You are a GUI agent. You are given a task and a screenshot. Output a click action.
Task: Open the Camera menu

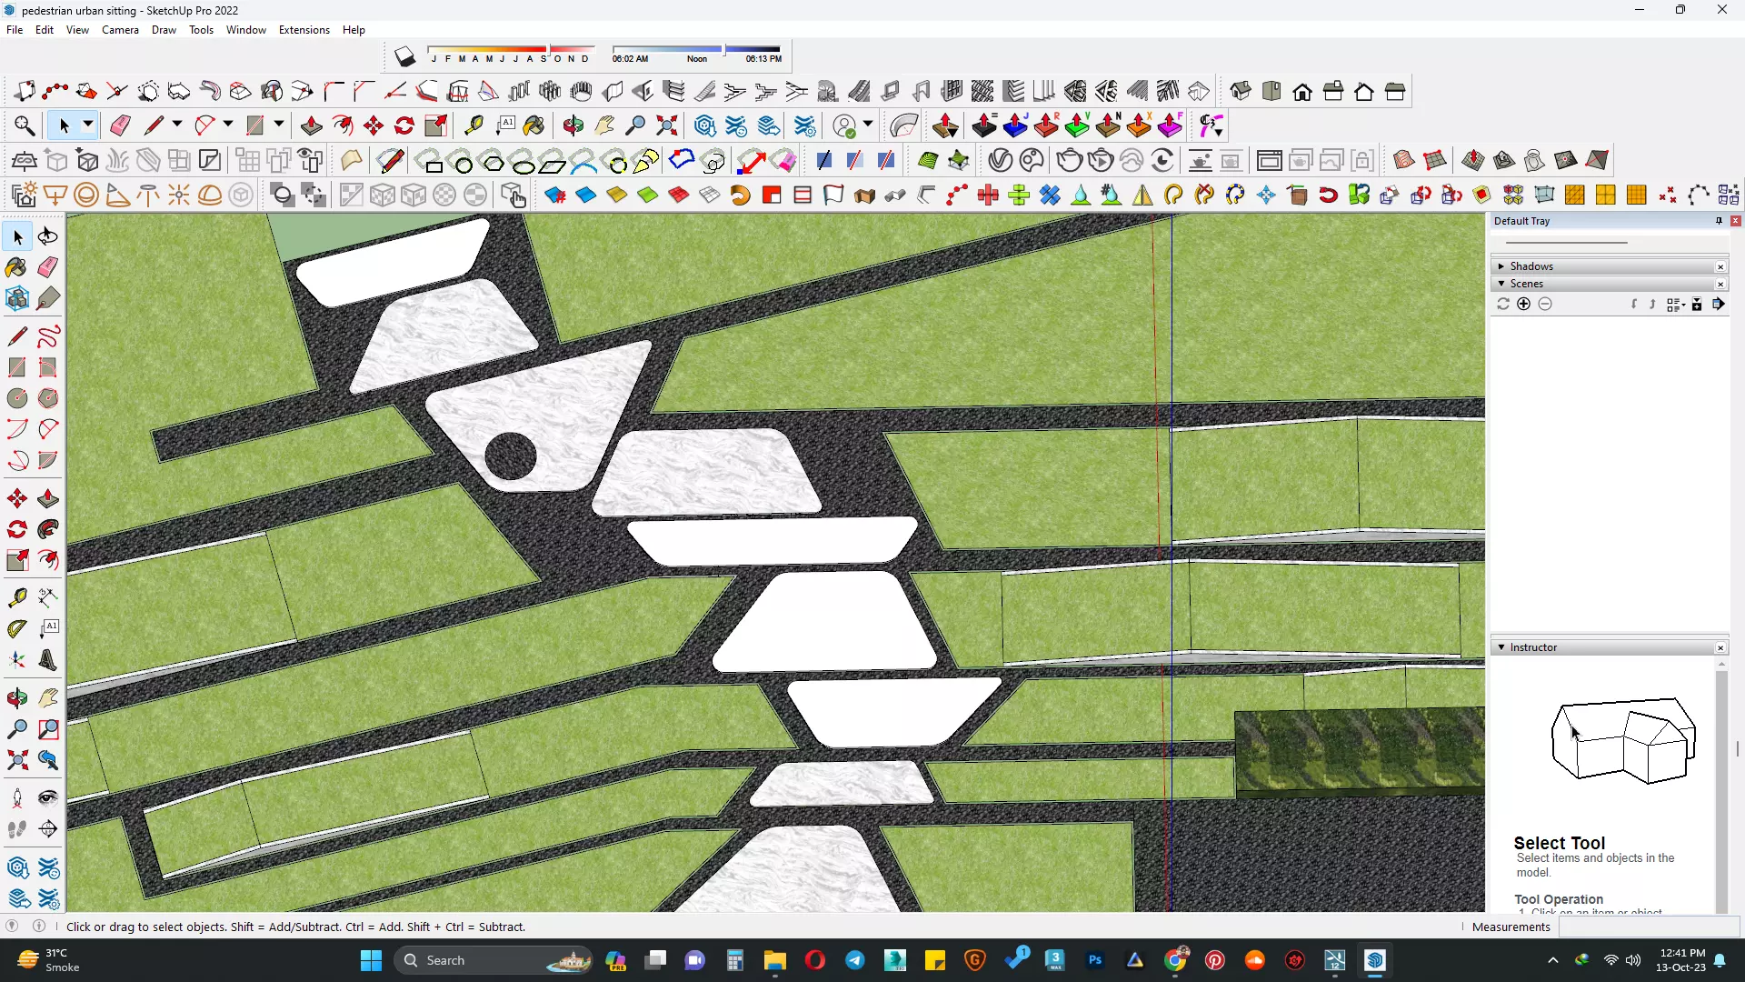[120, 30]
